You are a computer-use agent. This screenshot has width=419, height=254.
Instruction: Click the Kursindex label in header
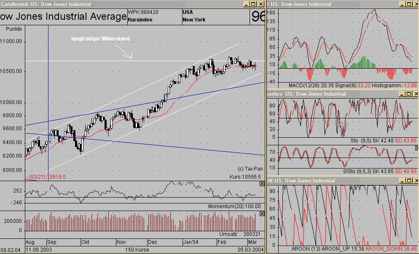140,20
